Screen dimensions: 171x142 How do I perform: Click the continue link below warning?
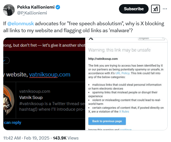(125, 129)
